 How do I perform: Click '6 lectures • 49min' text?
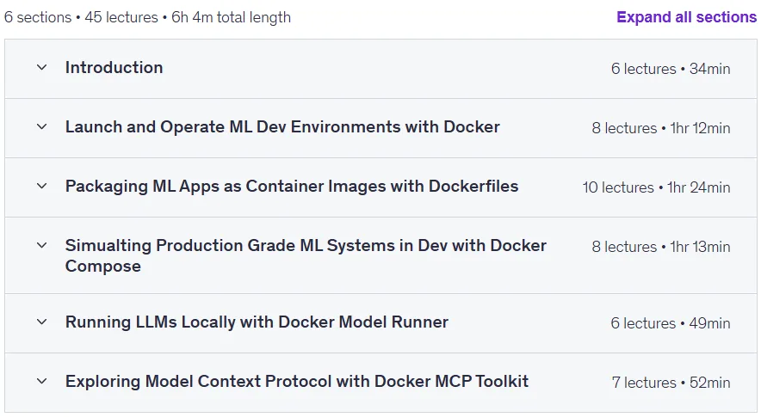[x=671, y=323]
